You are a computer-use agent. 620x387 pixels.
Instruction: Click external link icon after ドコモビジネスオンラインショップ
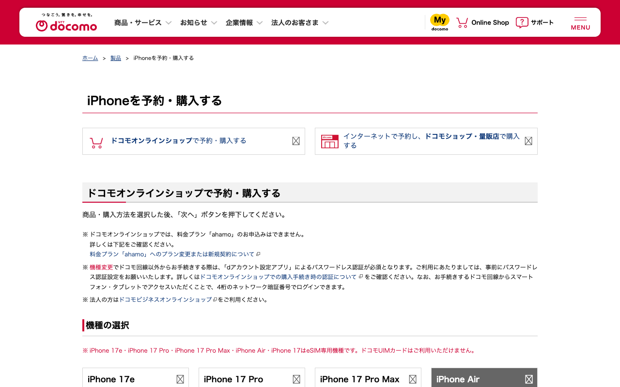click(x=215, y=300)
